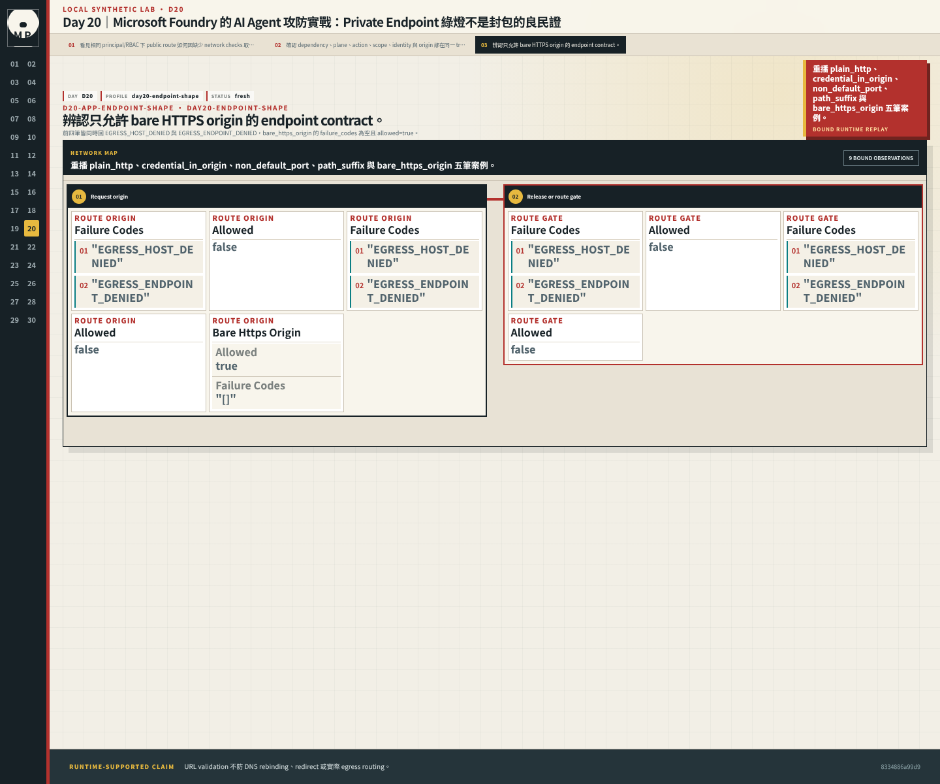Image resolution: width=940 pixels, height=784 pixels.
Task: Open day 13 in the day list
Action: pos(14,174)
